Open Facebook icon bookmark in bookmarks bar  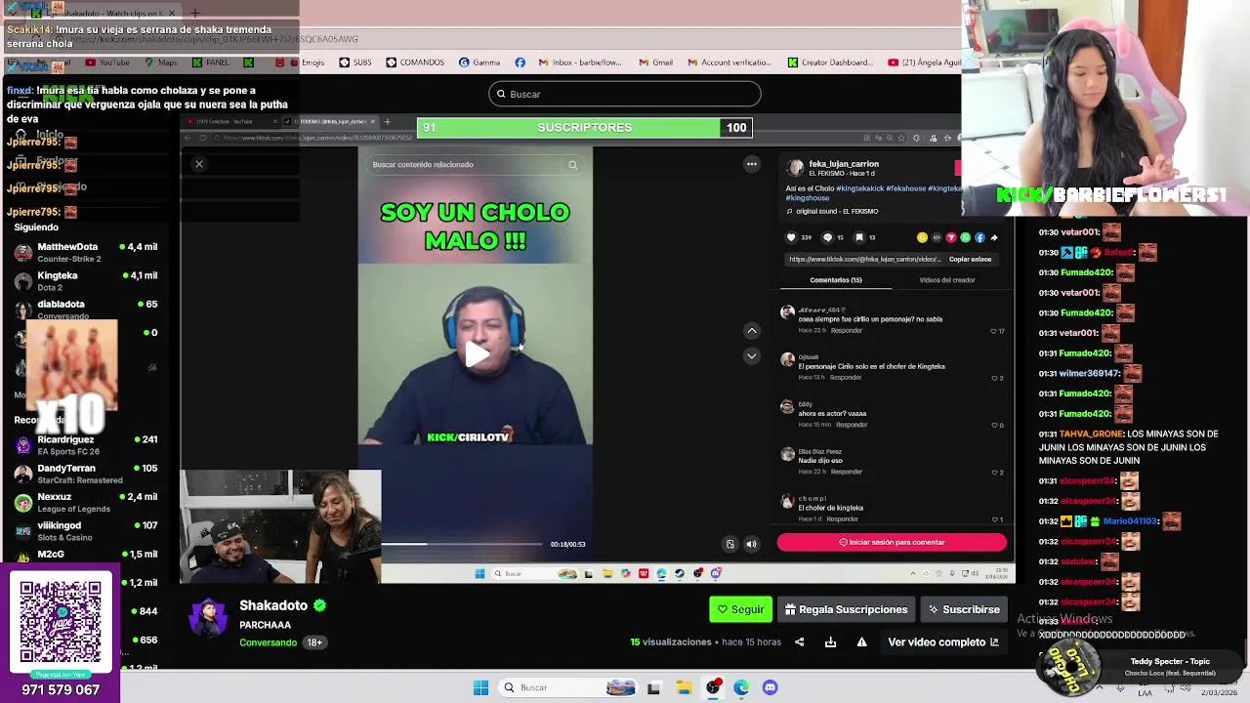[x=520, y=62]
